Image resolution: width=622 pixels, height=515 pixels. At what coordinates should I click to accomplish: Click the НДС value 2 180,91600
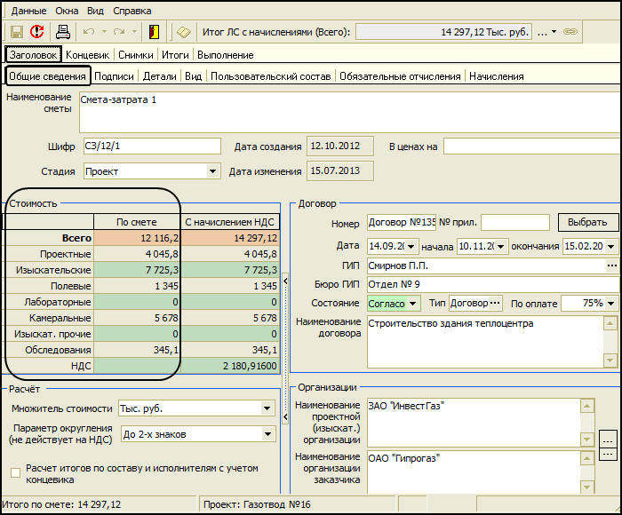pyautogui.click(x=230, y=366)
